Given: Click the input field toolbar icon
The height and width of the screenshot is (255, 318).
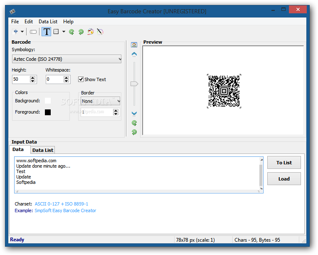Looking at the screenshot, I should pyautogui.click(x=33, y=32).
